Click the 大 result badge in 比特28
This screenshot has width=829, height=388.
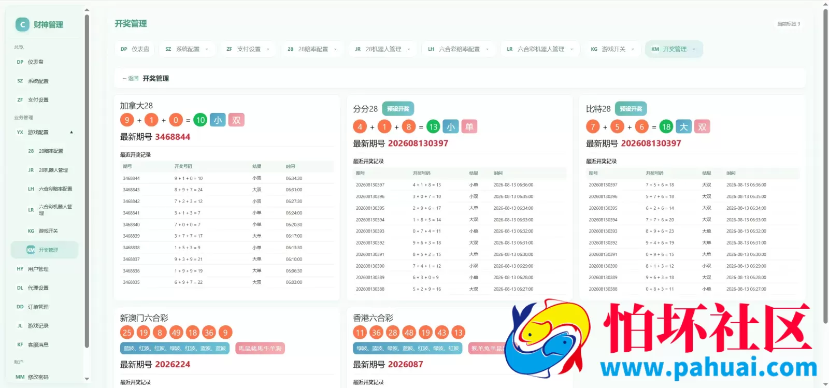tap(684, 127)
